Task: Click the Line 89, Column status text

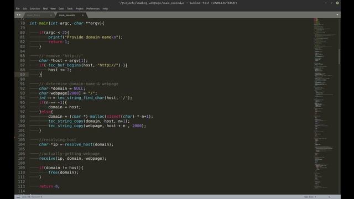Action: coord(32,197)
